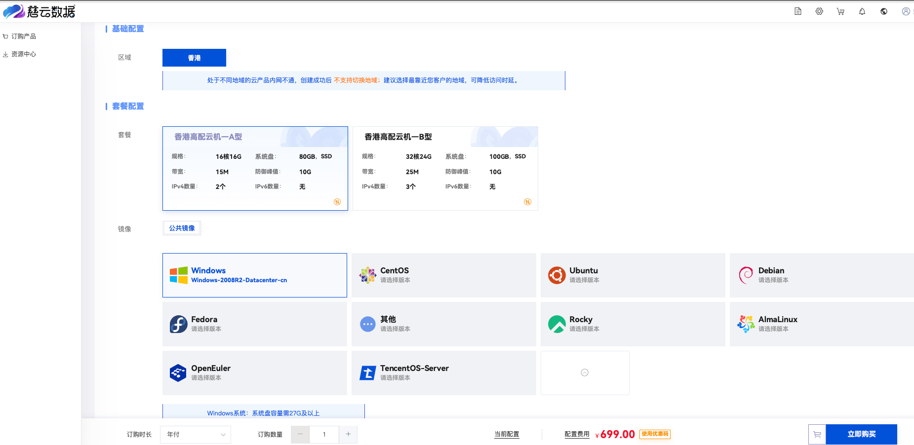The image size is (914, 445).
Task: Open the document icon in top bar
Action: pyautogui.click(x=797, y=11)
